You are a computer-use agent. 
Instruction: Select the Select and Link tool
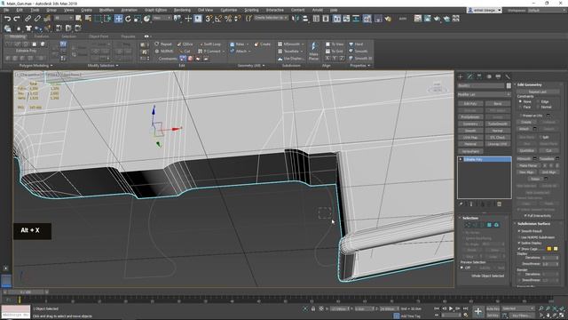point(28,18)
